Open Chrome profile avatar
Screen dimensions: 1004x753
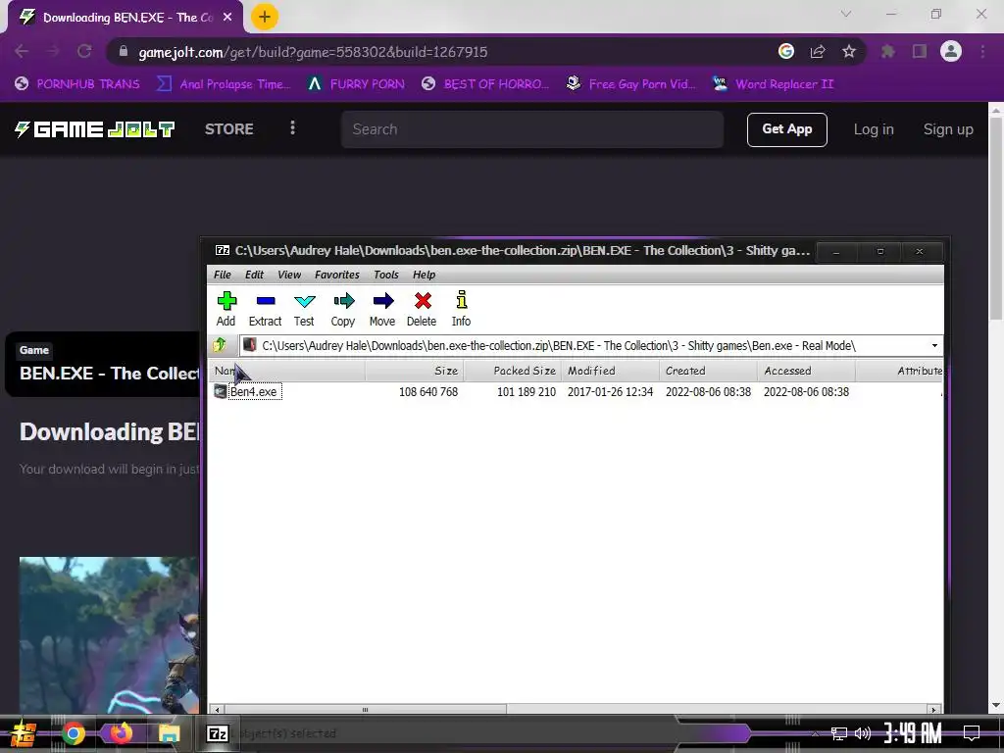click(951, 51)
